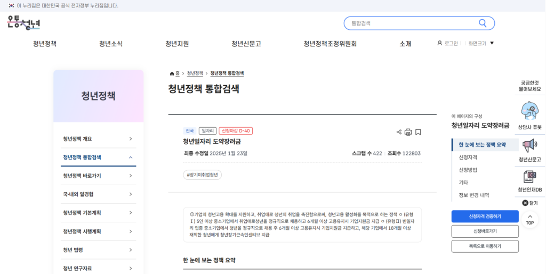Click the print icon
The width and height of the screenshot is (546, 274).
pyautogui.click(x=408, y=132)
